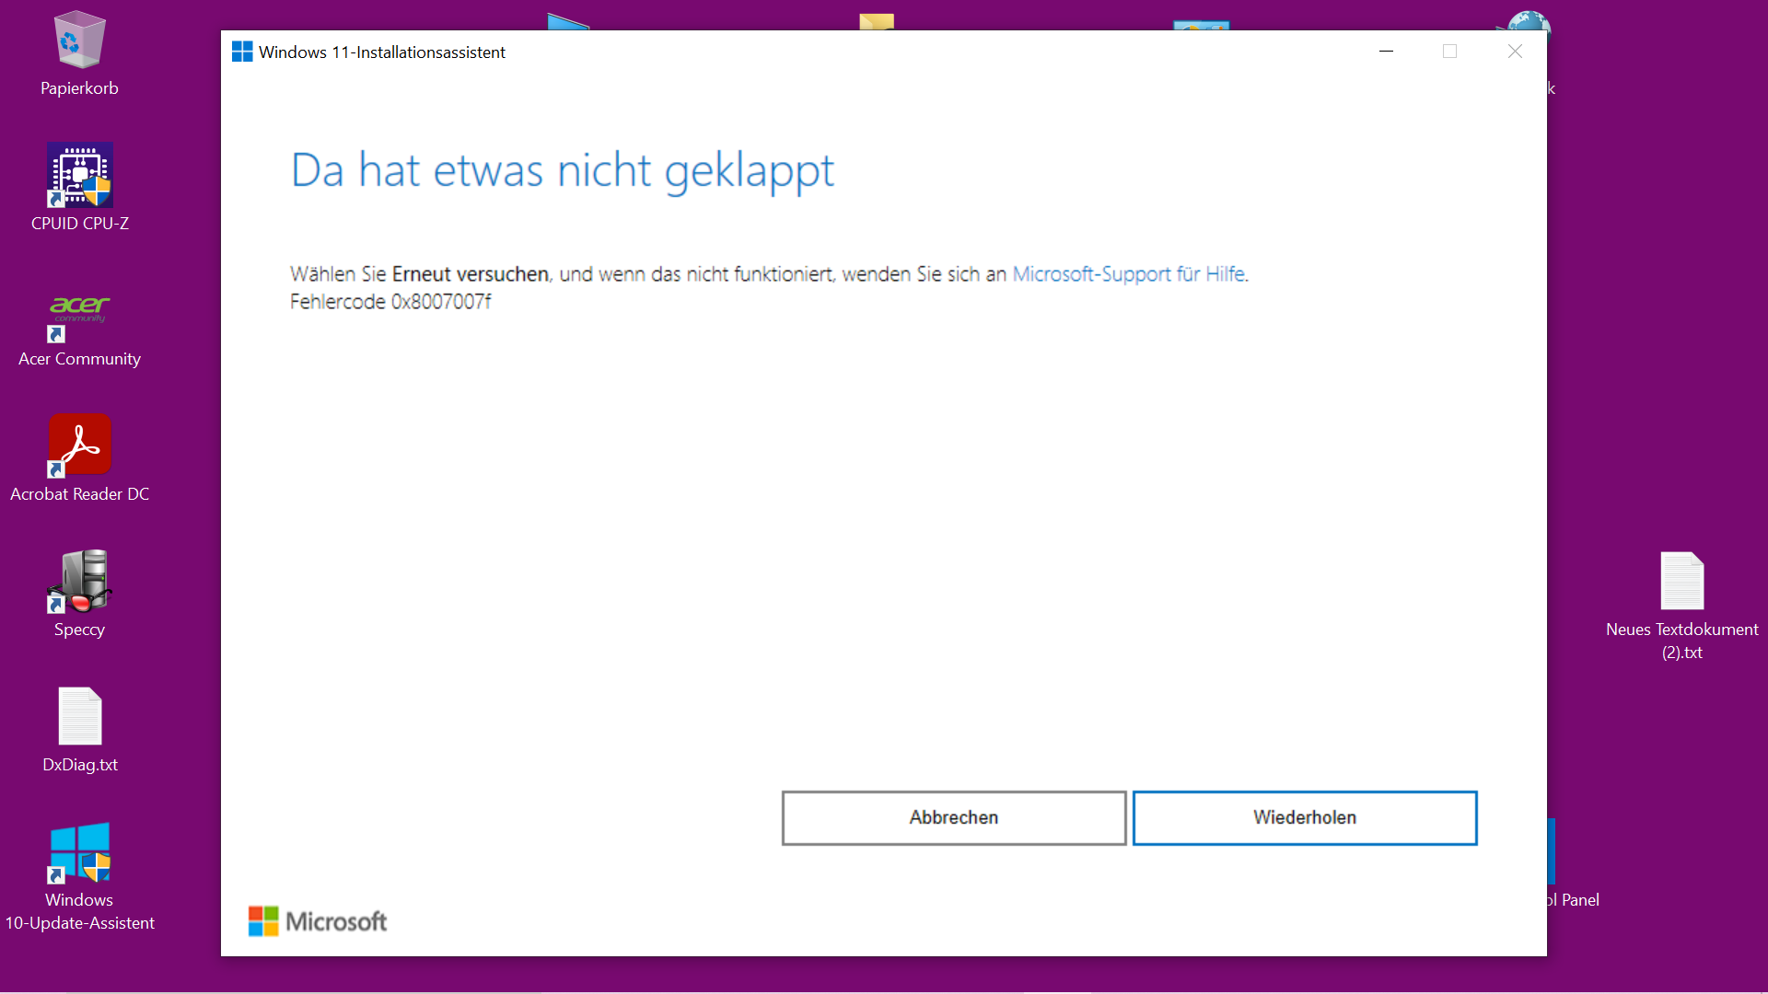Viewport: 1768px width, 994px height.
Task: Open Acrobat Reader DC
Action: tap(79, 445)
